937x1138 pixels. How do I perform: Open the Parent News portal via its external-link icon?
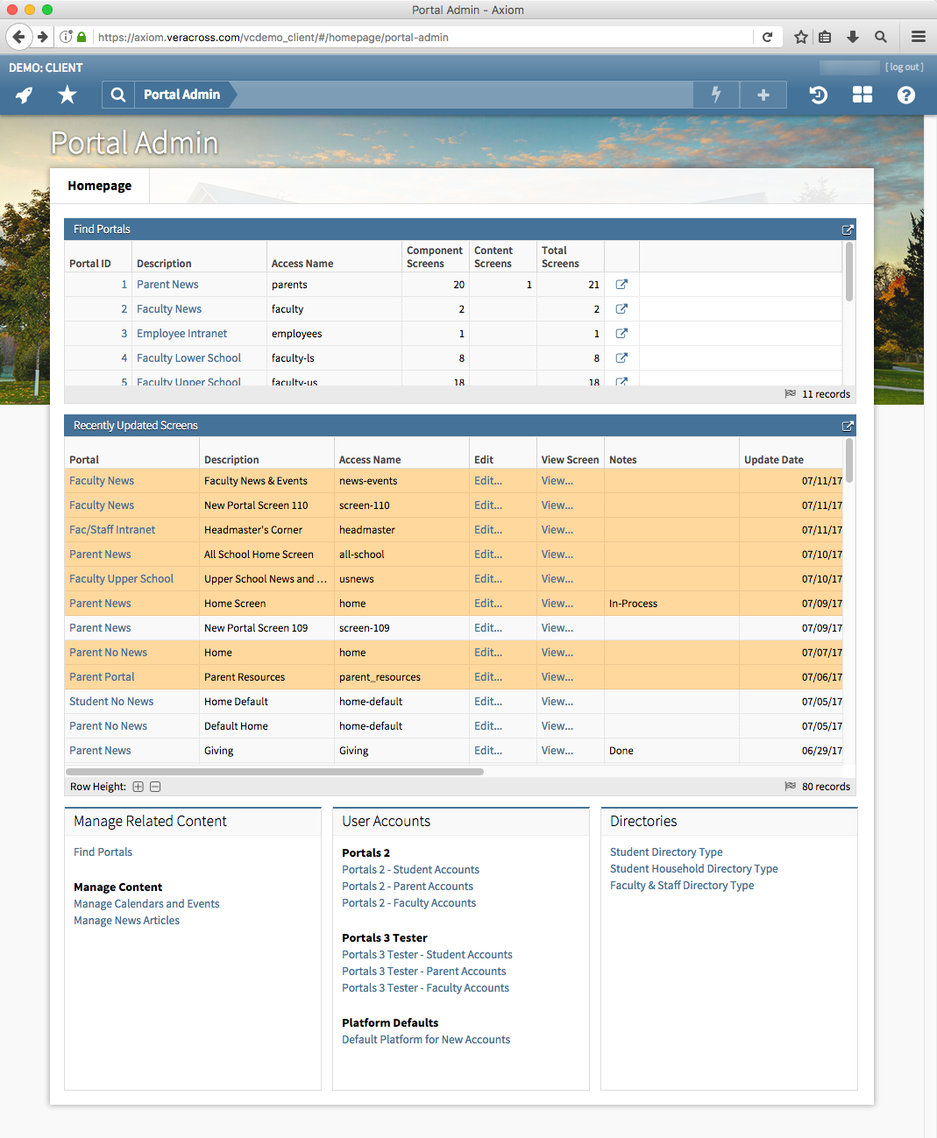pyautogui.click(x=621, y=284)
